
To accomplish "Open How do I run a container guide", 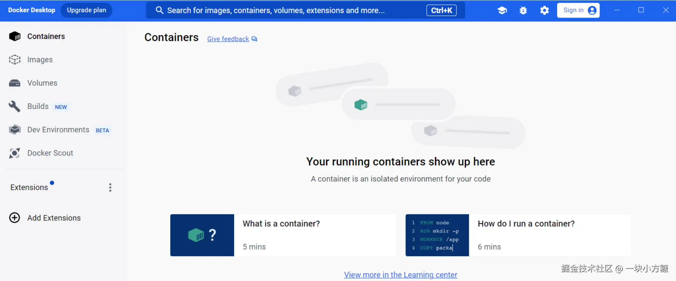I will pos(518,235).
